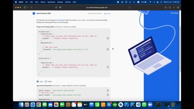
Task: Open Messages from the Dock
Action: pos(45,105)
